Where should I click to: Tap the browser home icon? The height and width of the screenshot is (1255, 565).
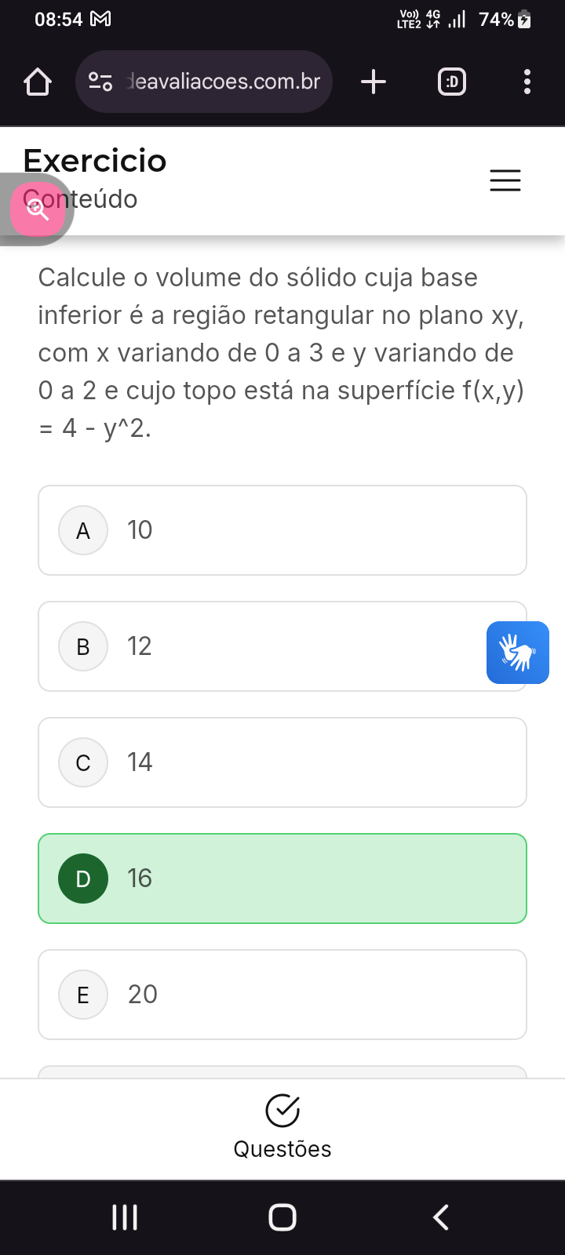38,82
